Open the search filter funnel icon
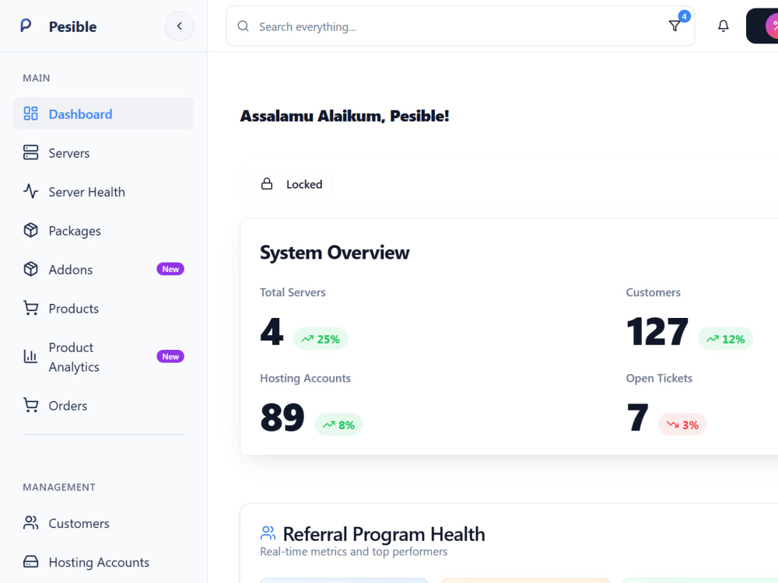Image resolution: width=778 pixels, height=583 pixels. tap(675, 26)
